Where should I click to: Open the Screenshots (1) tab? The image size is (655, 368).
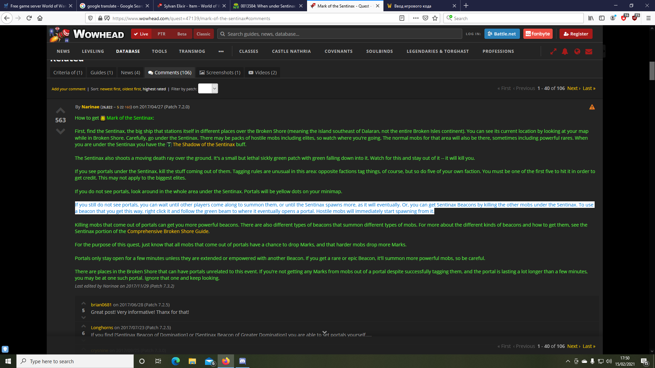pyautogui.click(x=220, y=73)
